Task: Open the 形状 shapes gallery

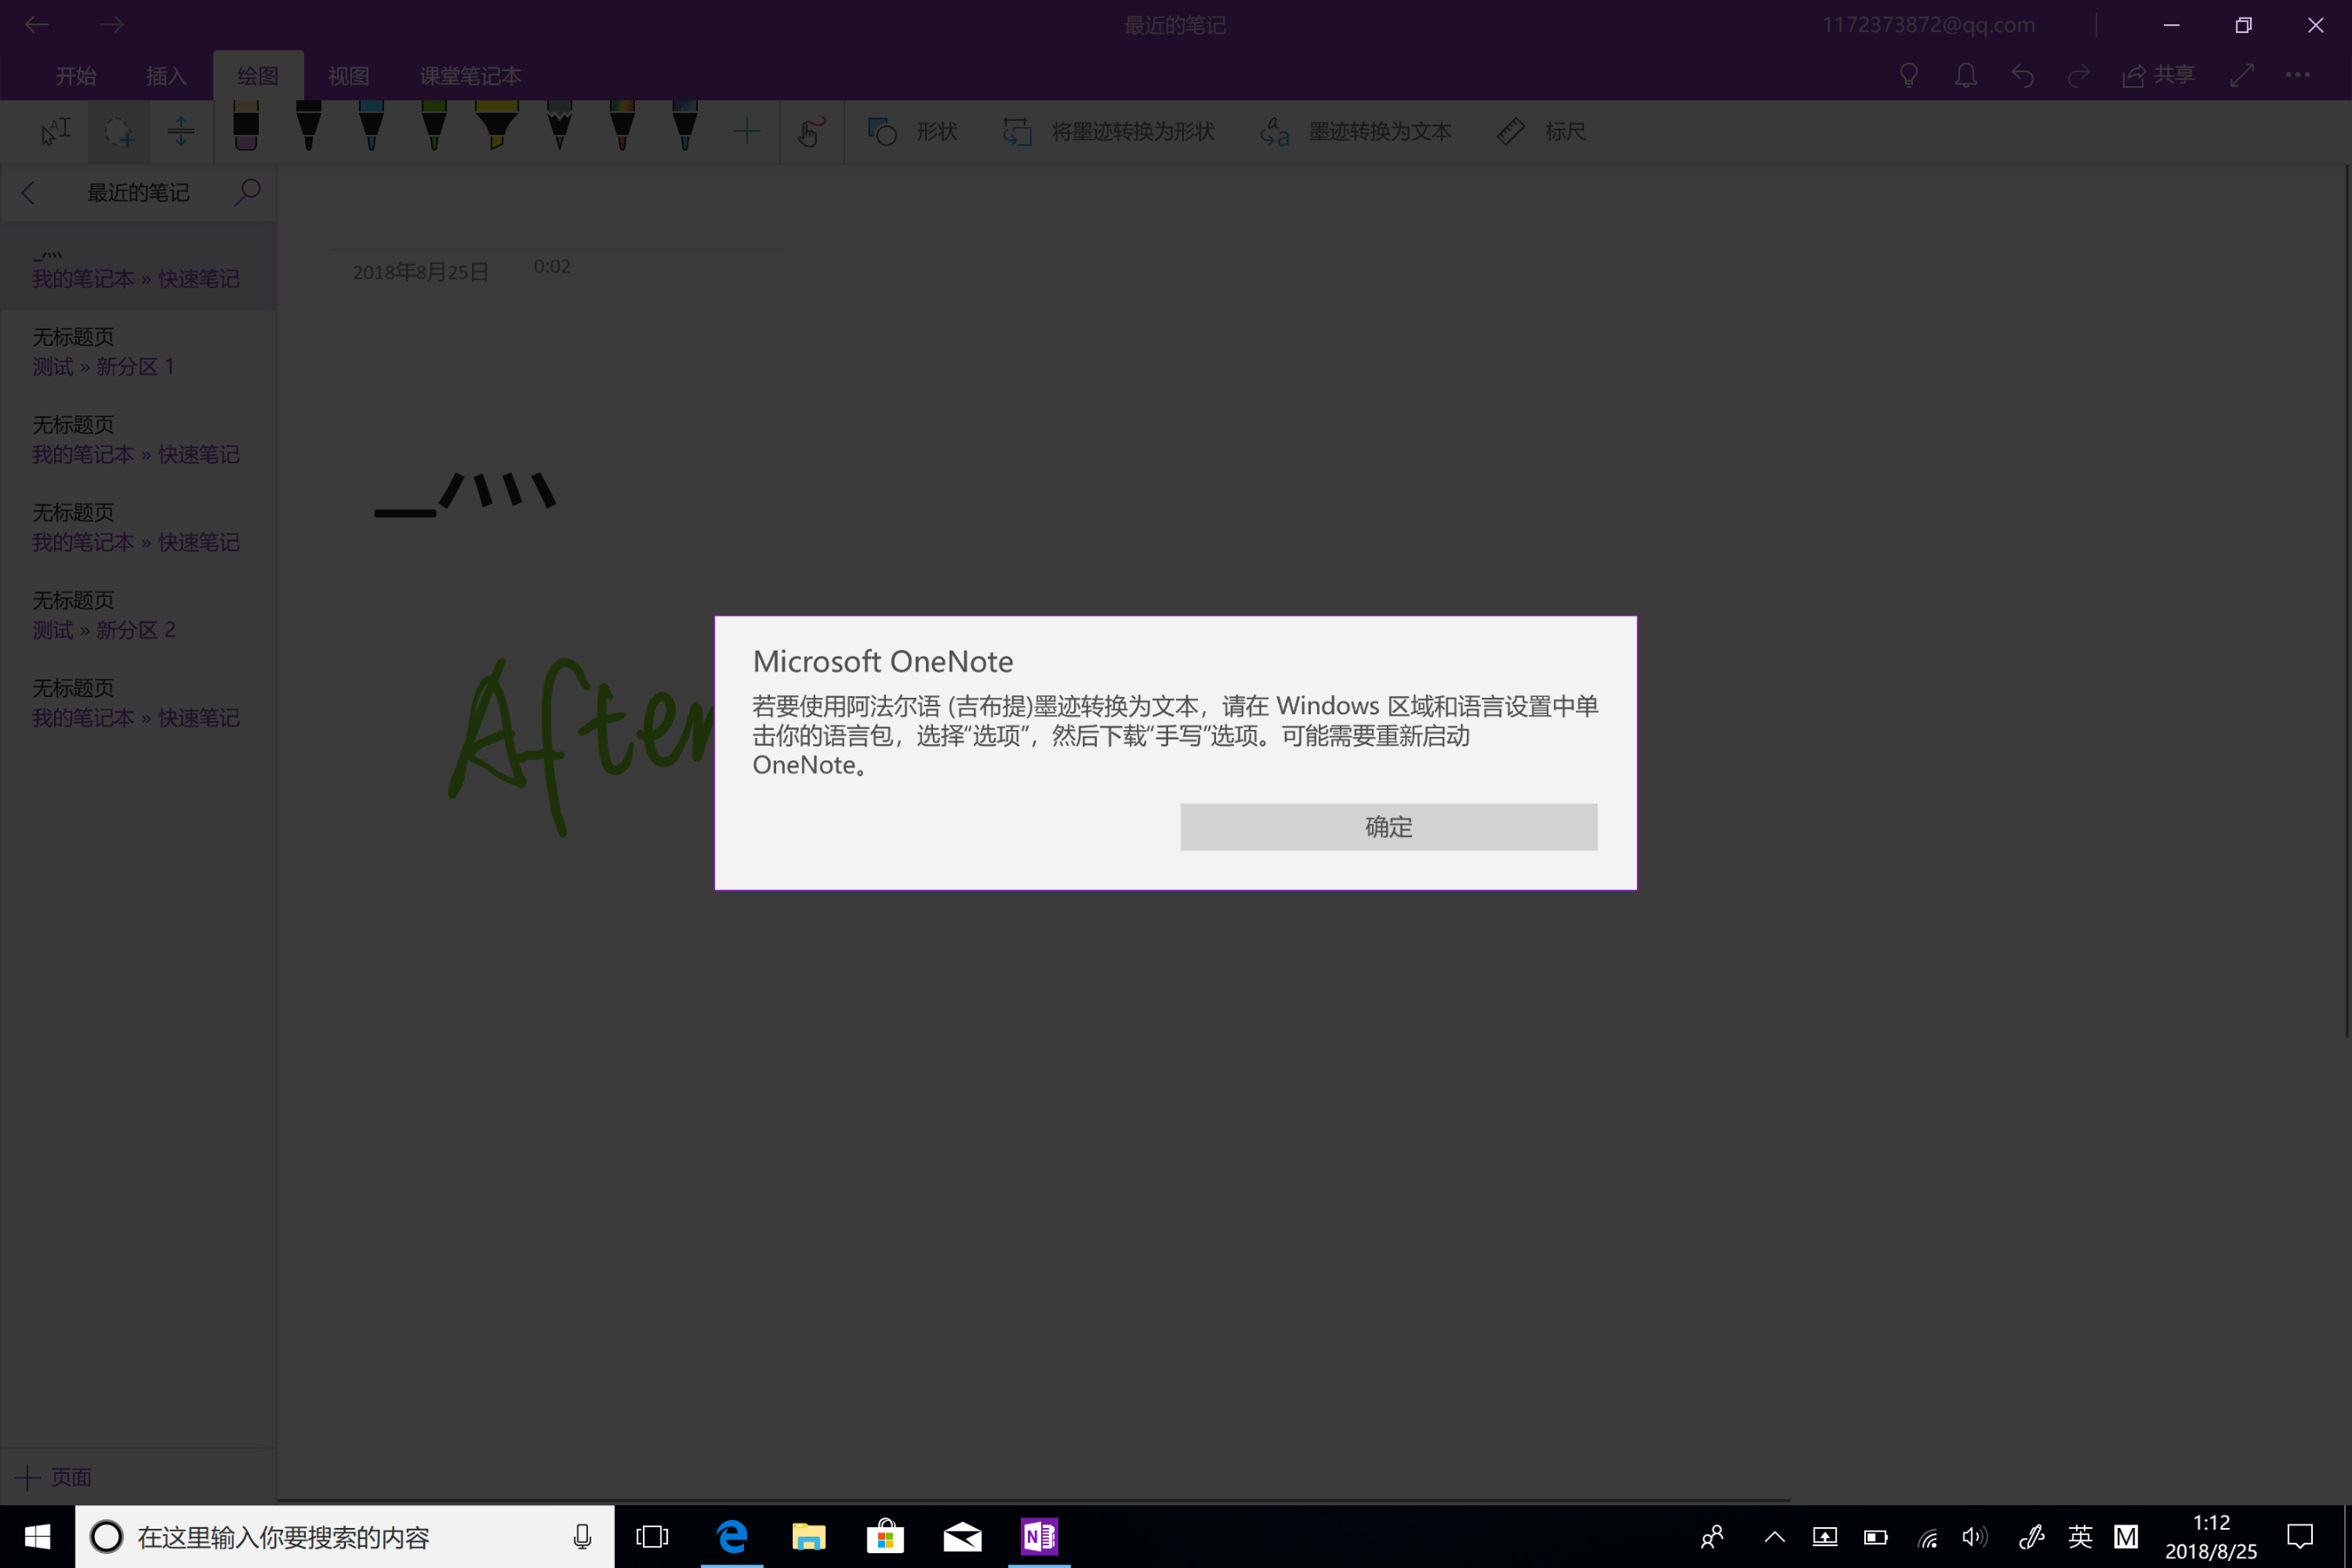Action: coord(912,131)
